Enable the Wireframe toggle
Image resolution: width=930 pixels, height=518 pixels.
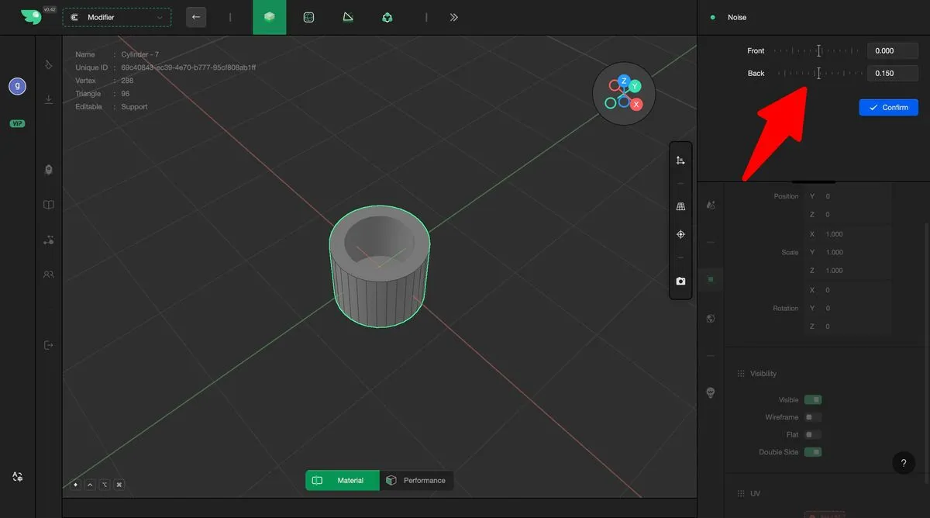tap(812, 417)
